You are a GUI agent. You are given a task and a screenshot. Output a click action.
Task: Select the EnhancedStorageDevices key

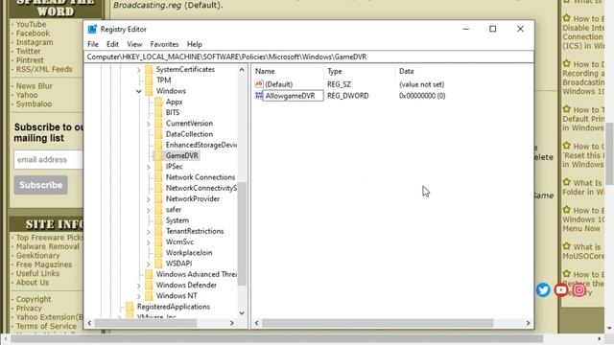(201, 145)
